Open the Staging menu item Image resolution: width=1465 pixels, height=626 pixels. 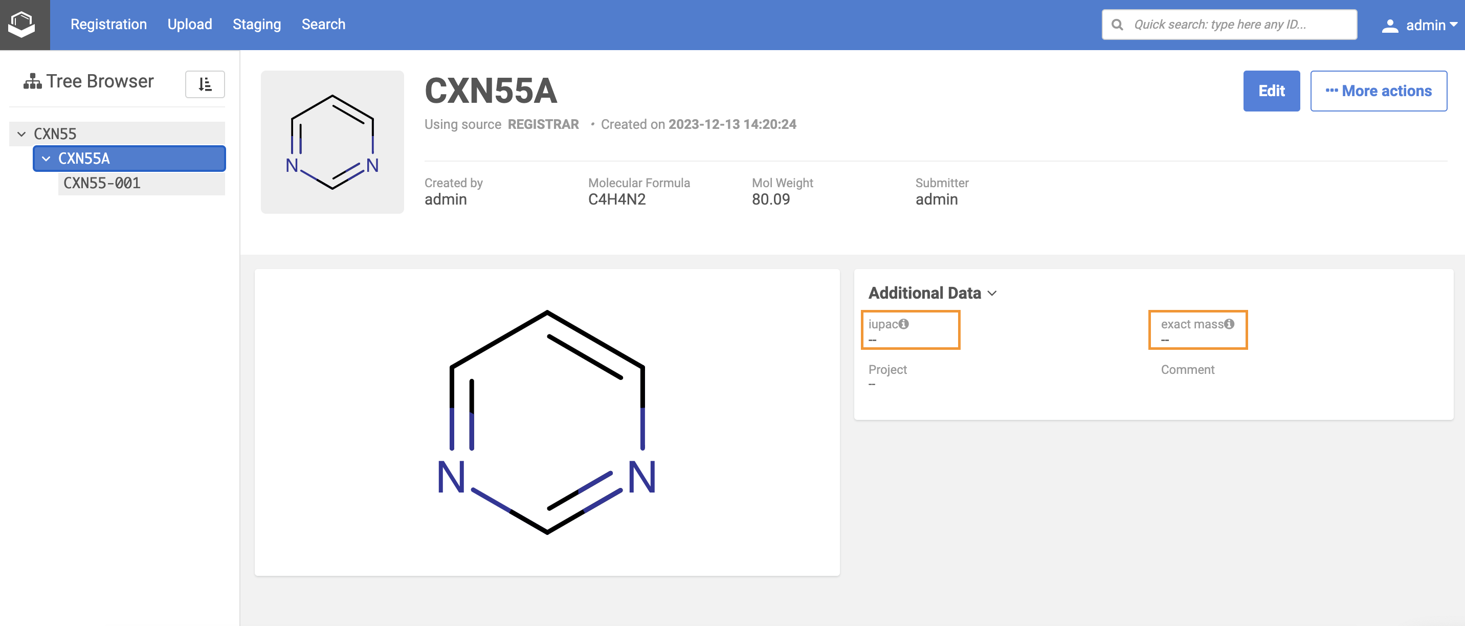256,25
